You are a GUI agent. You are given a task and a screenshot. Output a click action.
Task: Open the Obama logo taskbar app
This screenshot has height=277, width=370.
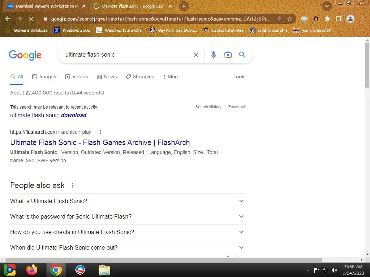tap(80, 270)
